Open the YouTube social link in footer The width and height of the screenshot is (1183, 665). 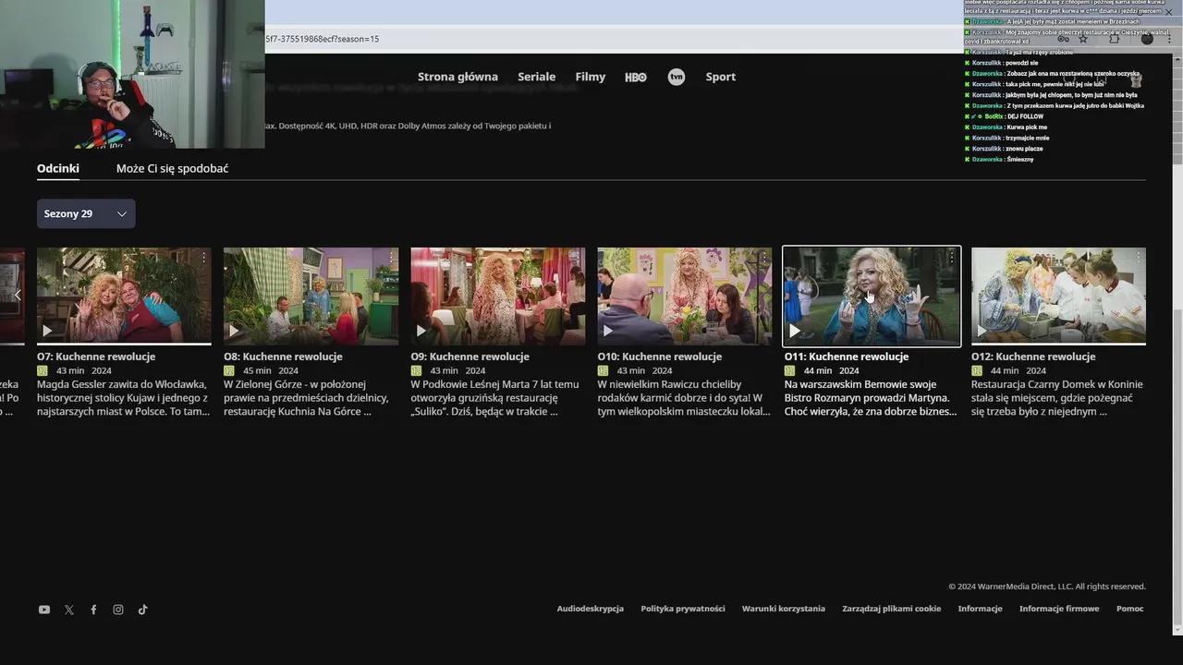click(x=43, y=610)
